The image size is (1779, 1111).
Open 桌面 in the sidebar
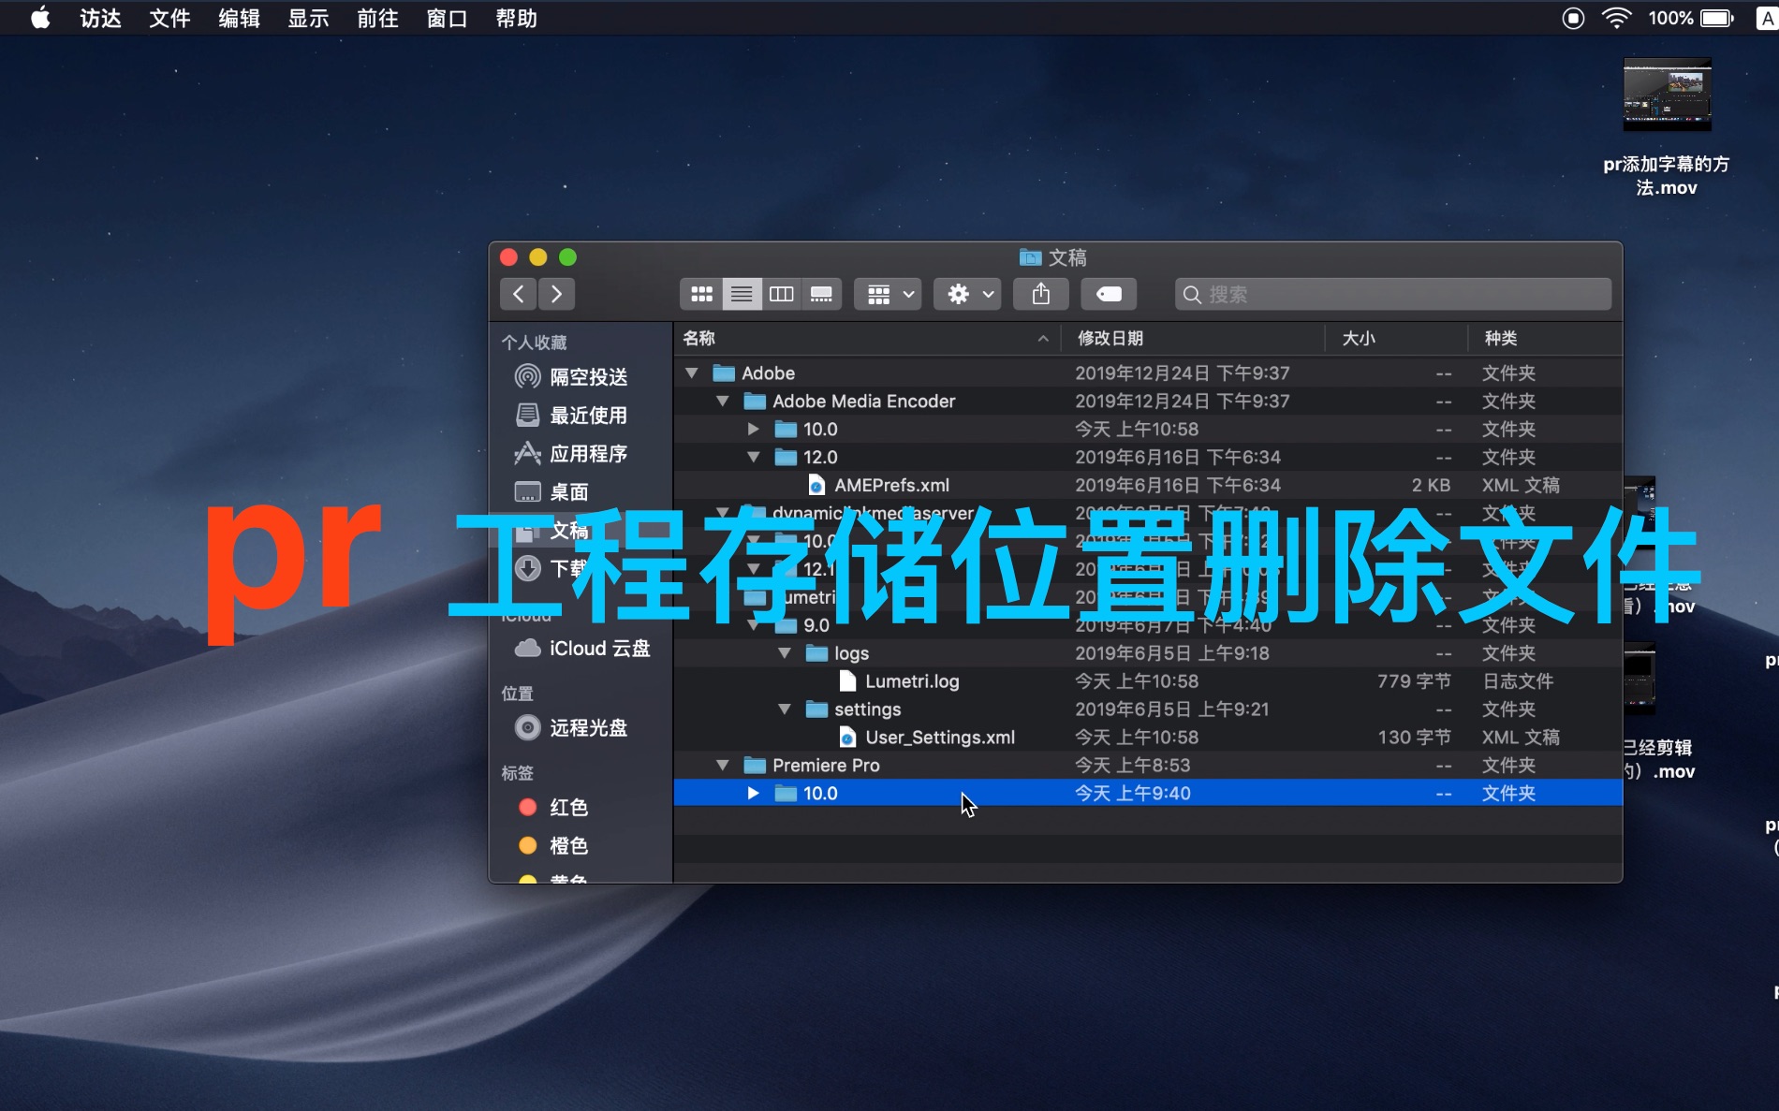click(552, 492)
